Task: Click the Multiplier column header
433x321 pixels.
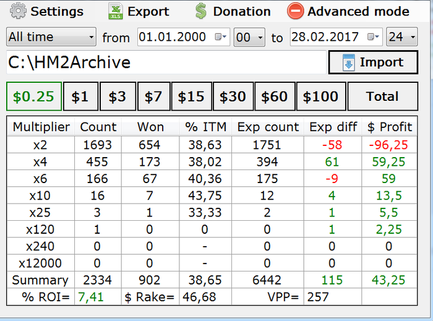Action: coord(41,127)
